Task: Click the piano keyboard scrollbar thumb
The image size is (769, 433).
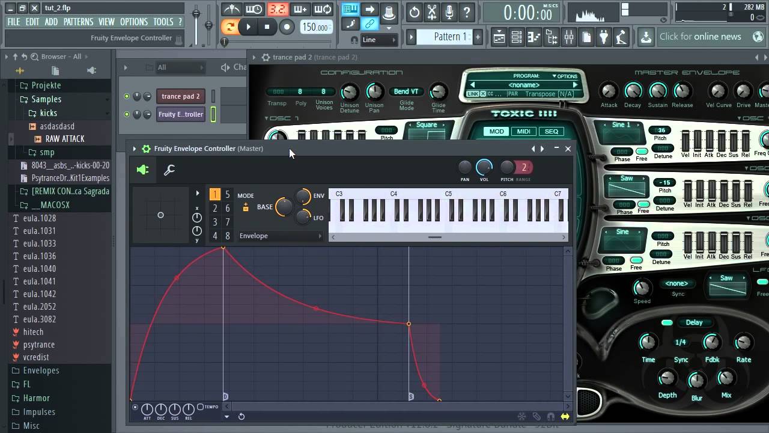Action: 434,237
